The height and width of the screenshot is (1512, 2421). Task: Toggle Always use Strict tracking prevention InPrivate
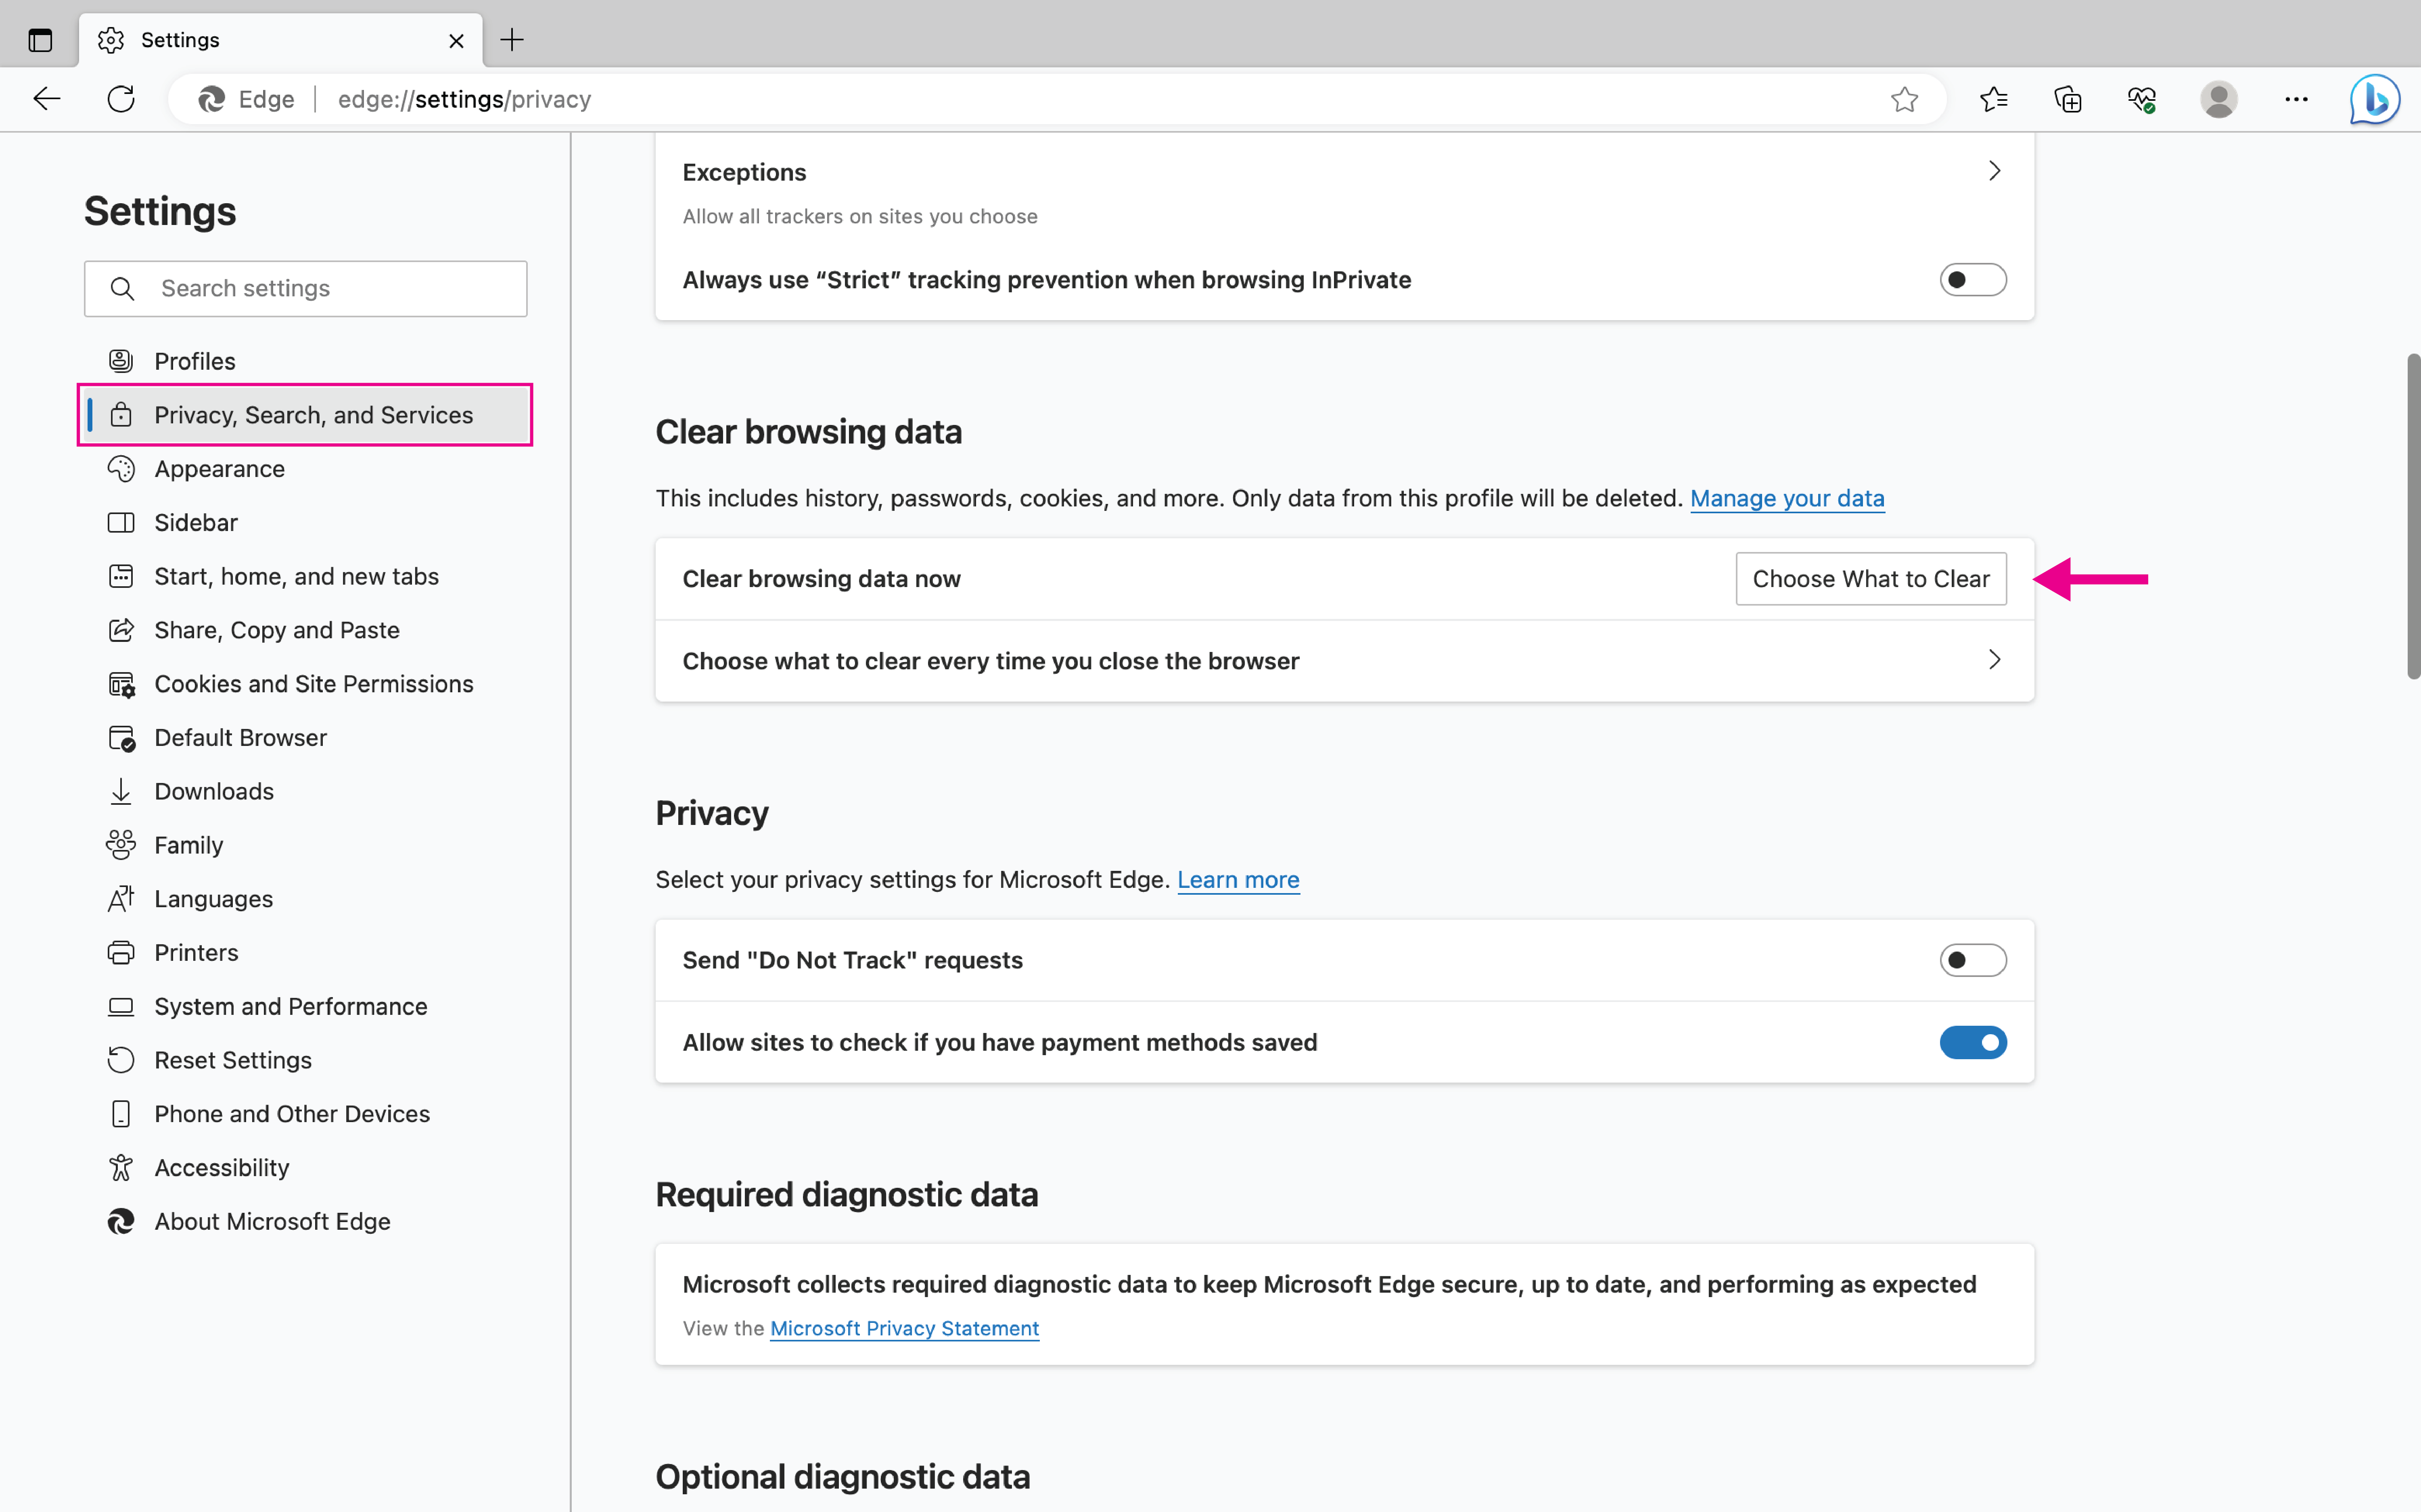(x=1972, y=280)
